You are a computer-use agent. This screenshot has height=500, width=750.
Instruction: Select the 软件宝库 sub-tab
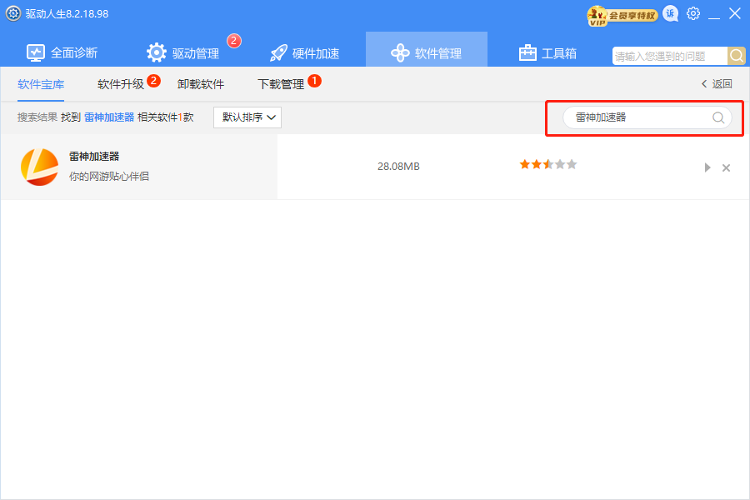tap(41, 84)
